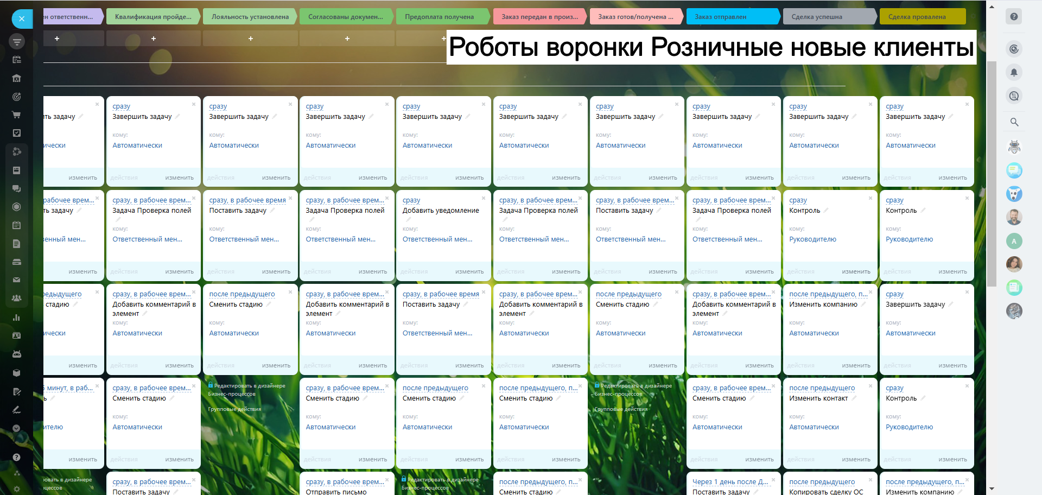1042x495 pixels.
Task: Close the robots slider with the X button
Action: coord(22,19)
